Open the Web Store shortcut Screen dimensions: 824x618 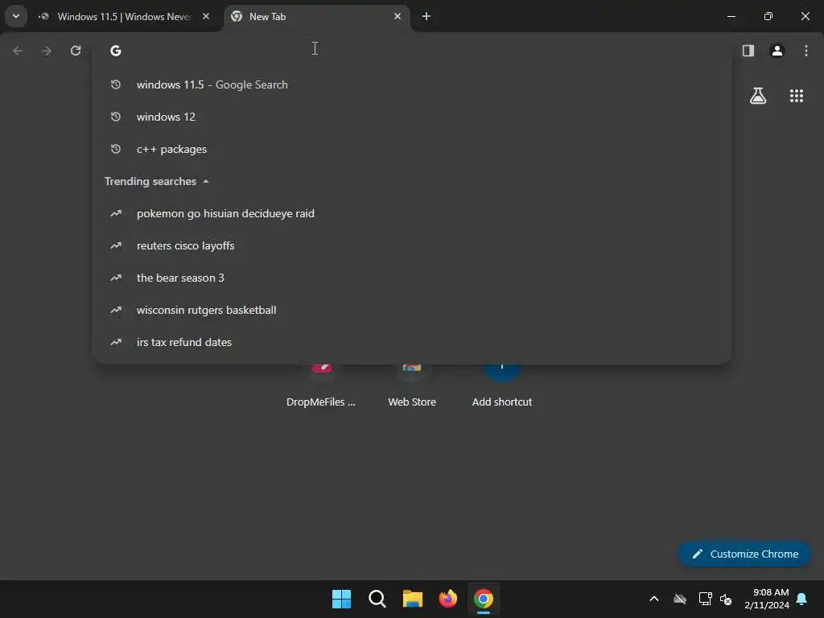(412, 387)
